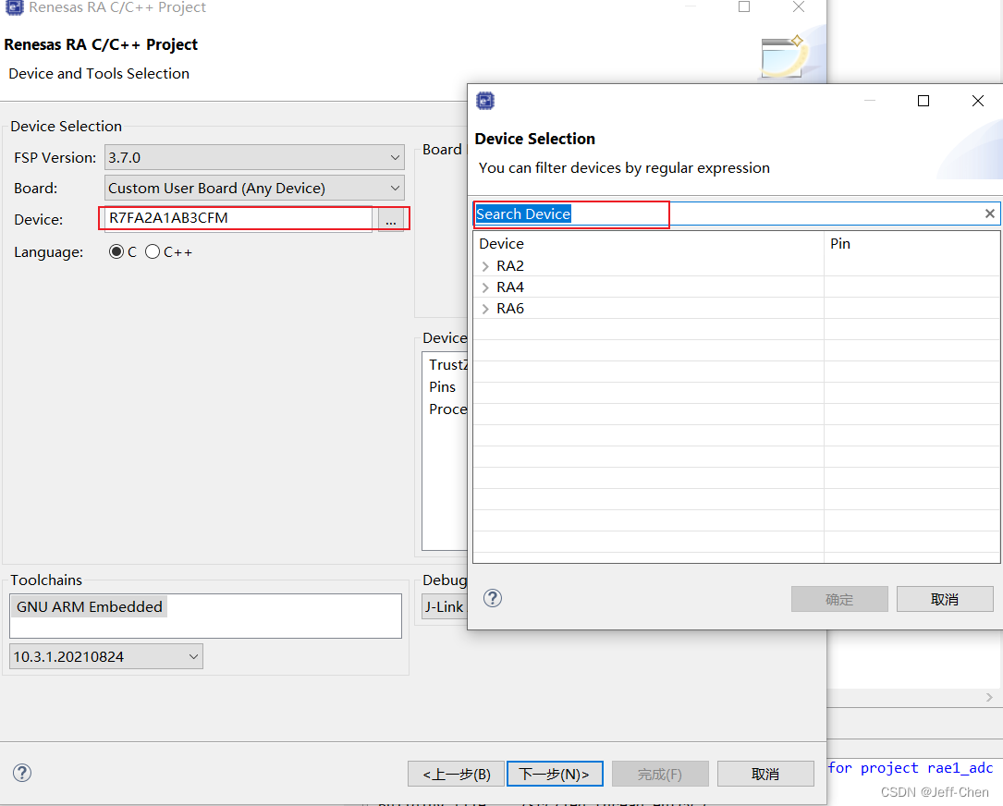Viewport: 1003px width, 806px height.
Task: Select the C++ language radio button
Action: [x=153, y=252]
